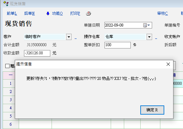Toggle the 赠 checkbox
The image size is (183, 129).
coord(7,66)
